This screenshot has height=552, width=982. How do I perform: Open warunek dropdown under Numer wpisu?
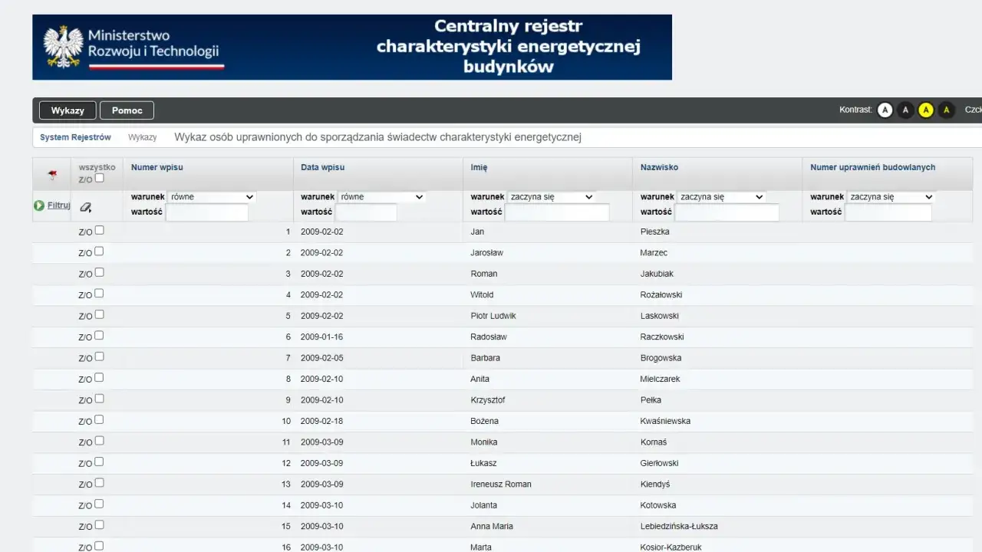(212, 197)
